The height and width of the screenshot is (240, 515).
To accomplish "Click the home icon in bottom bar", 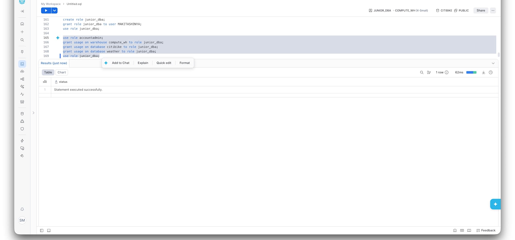I will 455,231.
